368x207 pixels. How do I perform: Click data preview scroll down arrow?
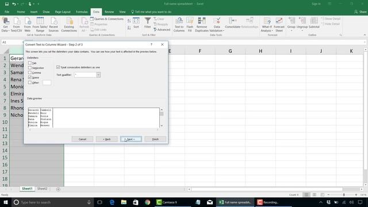click(x=162, y=126)
